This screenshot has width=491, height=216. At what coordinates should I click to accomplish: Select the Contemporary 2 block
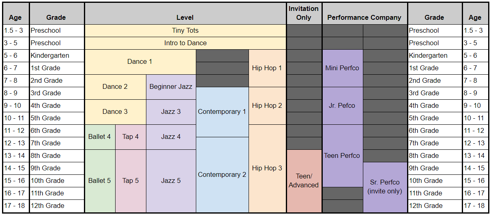click(222, 175)
